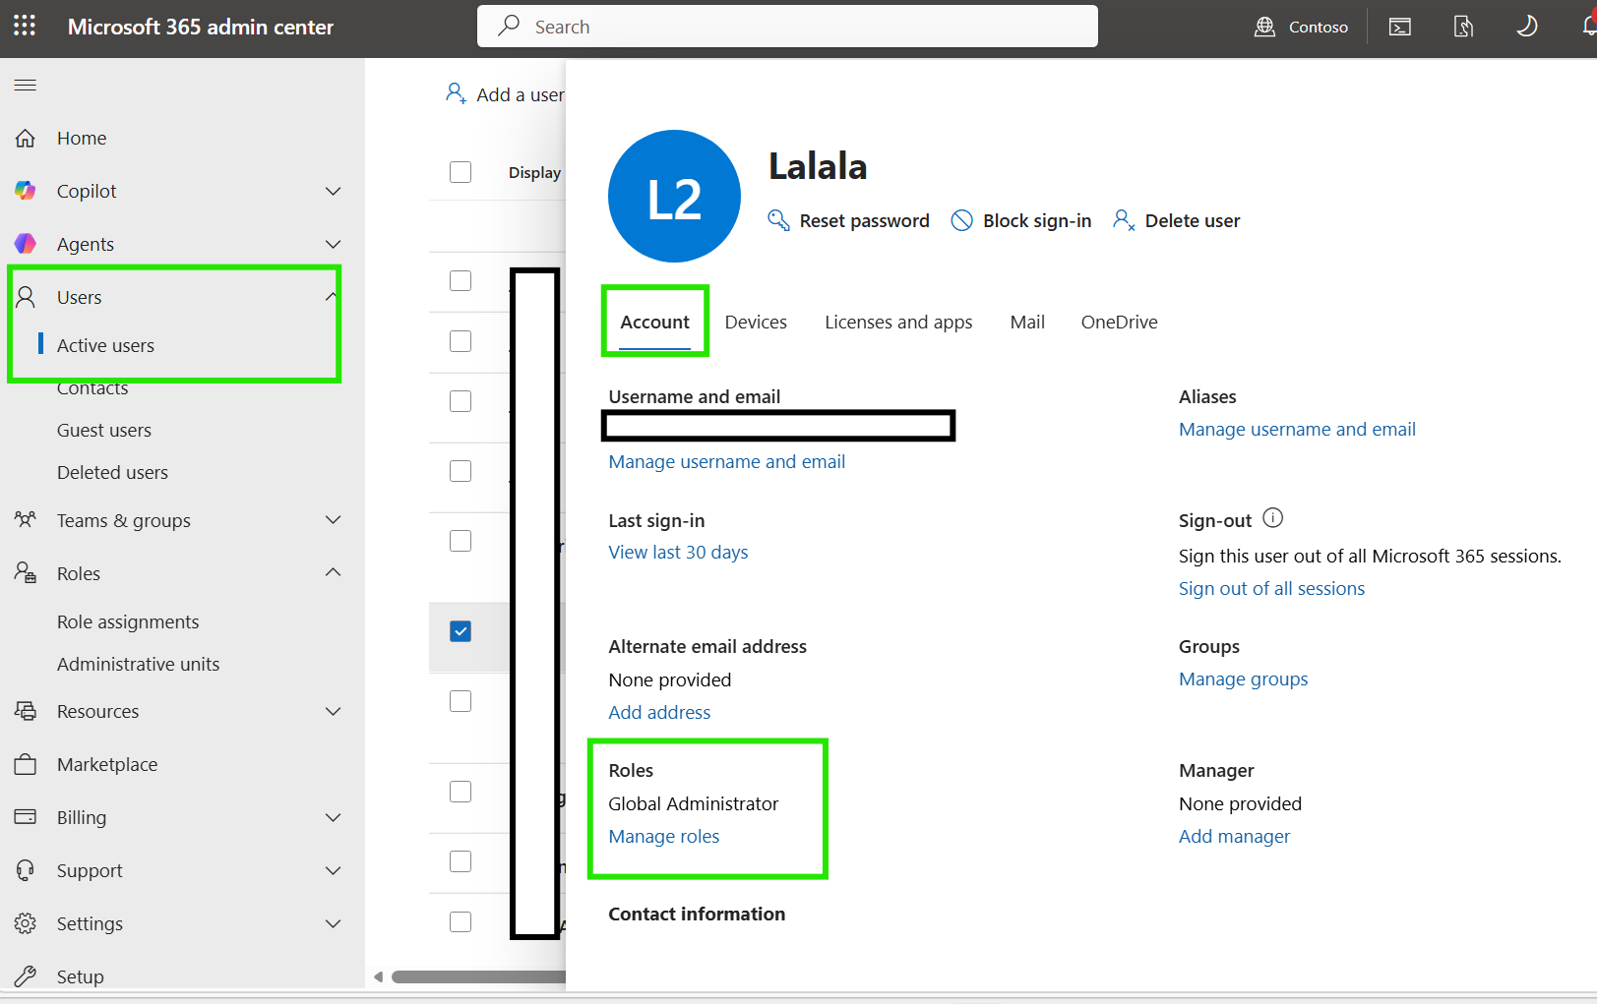This screenshot has height=1004, width=1597.
Task: Expand the Copilot menu chevron
Action: coord(334,191)
